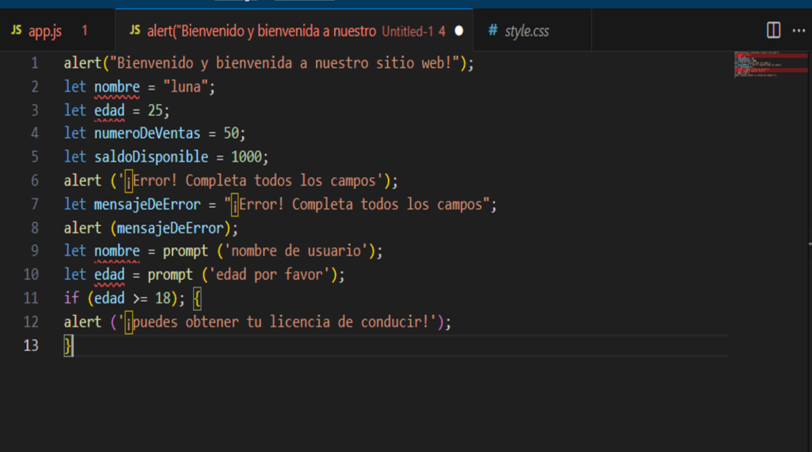Click the JS icon on Untitled-1 tab

point(135,30)
